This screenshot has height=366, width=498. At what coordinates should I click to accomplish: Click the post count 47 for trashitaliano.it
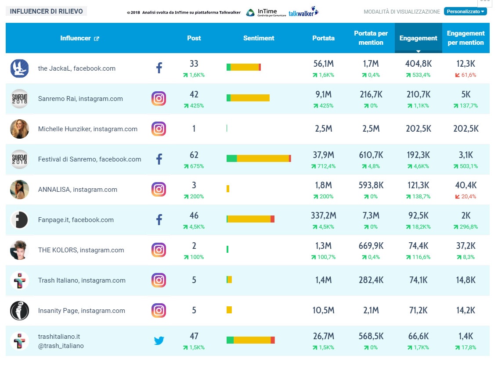pos(194,336)
